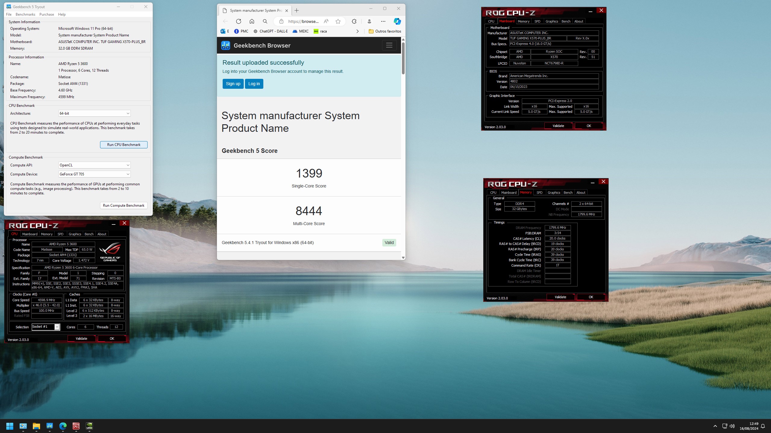This screenshot has width=771, height=433.
Task: Open Geekbench Help menu
Action: tap(62, 14)
